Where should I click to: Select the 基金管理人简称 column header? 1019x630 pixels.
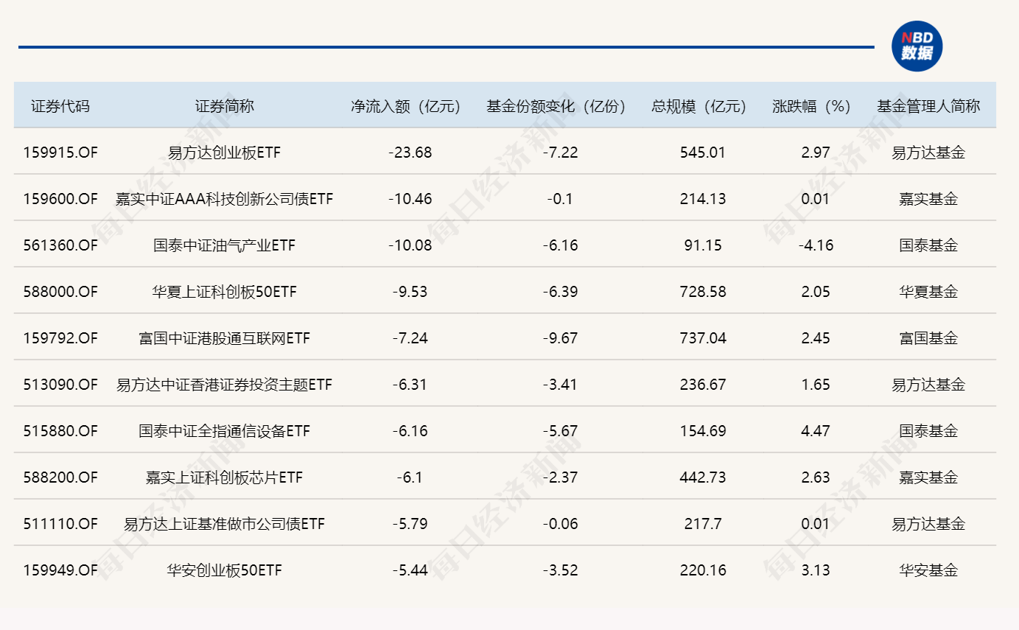coord(928,106)
